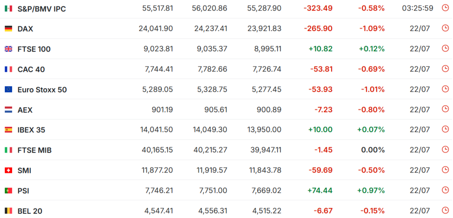
Task: Open the DAX index page
Action: pyautogui.click(x=25, y=29)
